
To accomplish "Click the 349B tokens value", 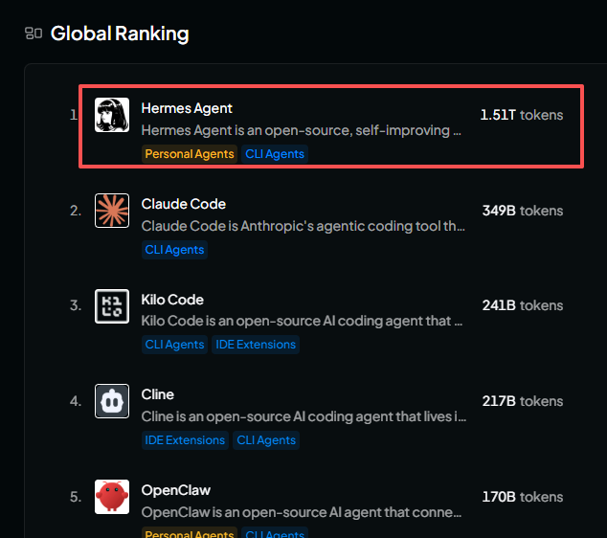I will pyautogui.click(x=523, y=211).
